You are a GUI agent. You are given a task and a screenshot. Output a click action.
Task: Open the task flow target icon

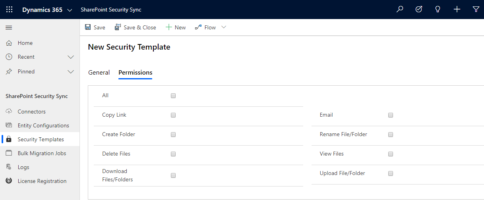[419, 10]
